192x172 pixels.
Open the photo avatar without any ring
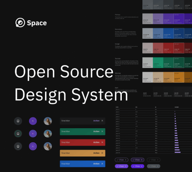(x=48, y=121)
